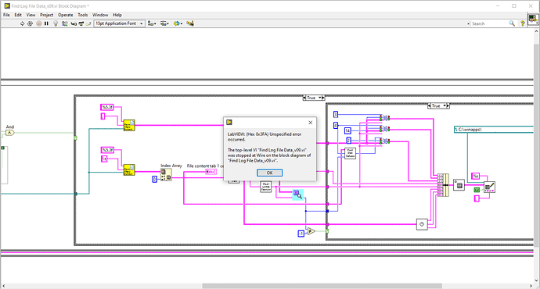The width and height of the screenshot is (540, 289).
Task: Select the numeric constant 3
Action: tap(336, 114)
